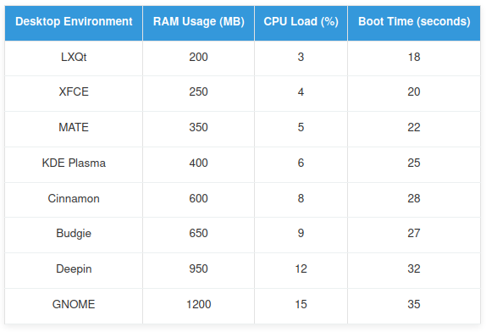Highlight boot time 32 for Deepin
Image resolution: width=486 pixels, height=332 pixels.
pyautogui.click(x=414, y=269)
